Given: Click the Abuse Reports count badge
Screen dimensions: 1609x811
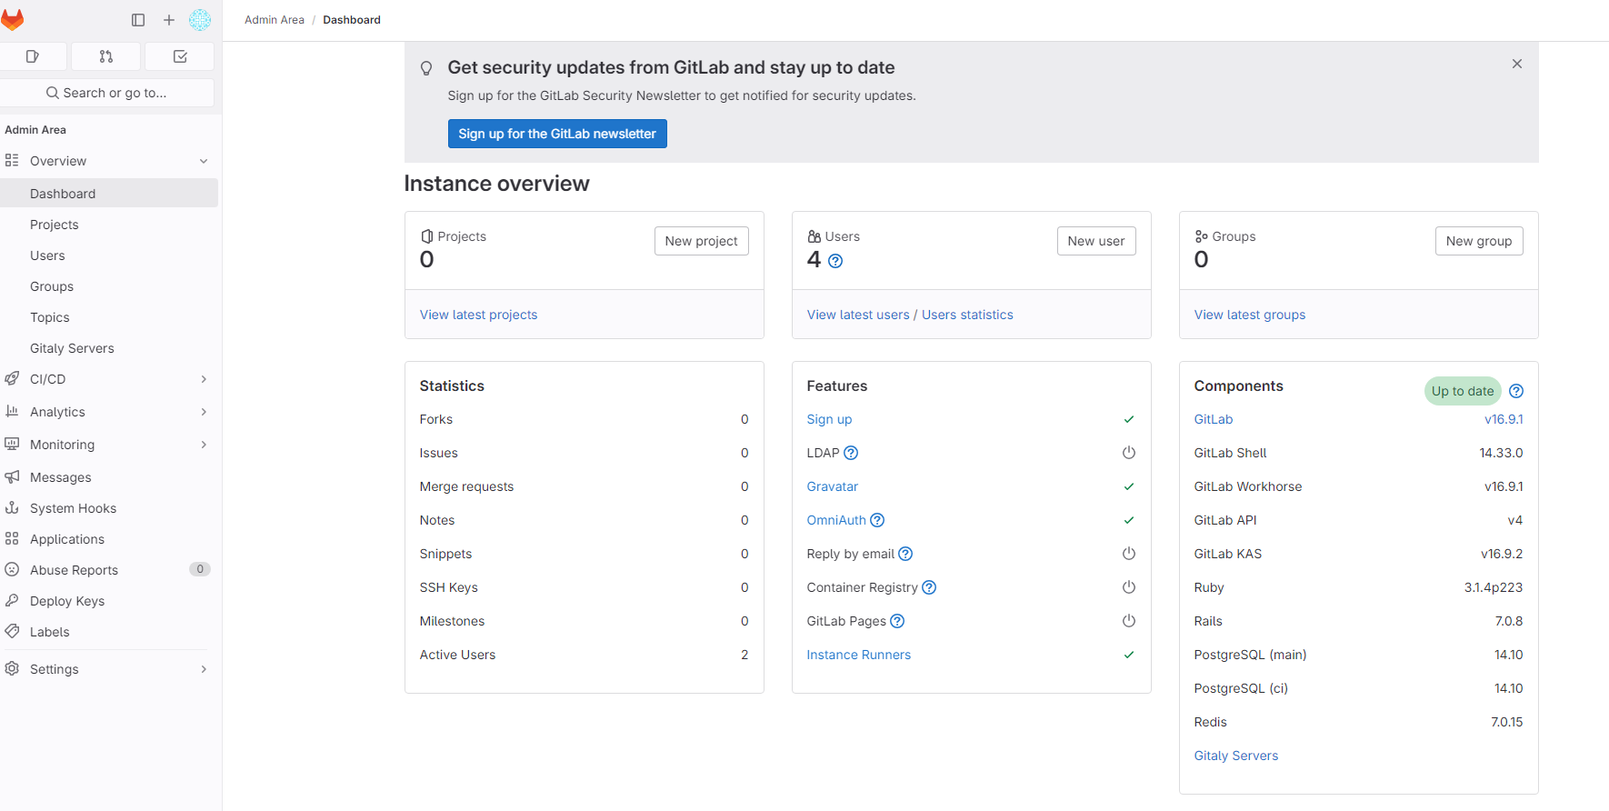Looking at the screenshot, I should click(200, 569).
